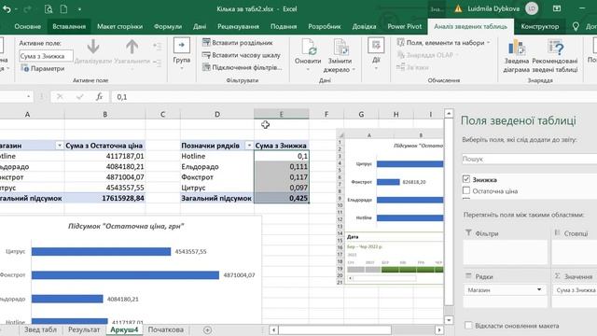Switch to the Початкова sheet tab
Screen dimensions: 597x336
(x=166, y=329)
